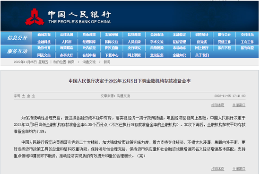The height and width of the screenshot is (174, 260).
Task: Open 国际交往 navigation link
Action: pos(112,42)
